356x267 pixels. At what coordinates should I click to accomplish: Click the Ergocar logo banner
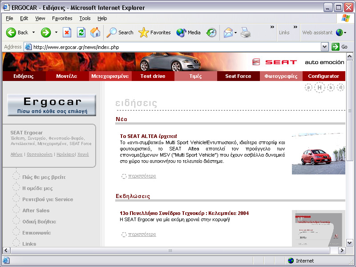[52, 105]
